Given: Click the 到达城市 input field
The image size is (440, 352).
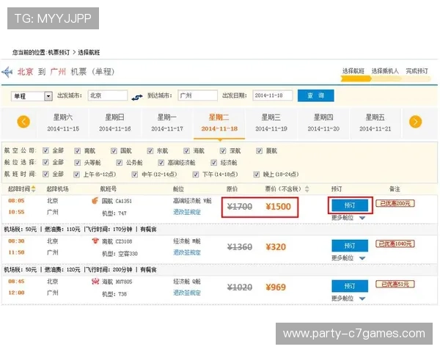Looking at the screenshot, I should click(197, 95).
